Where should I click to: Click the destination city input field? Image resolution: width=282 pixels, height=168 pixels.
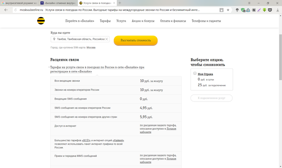coord(81,39)
